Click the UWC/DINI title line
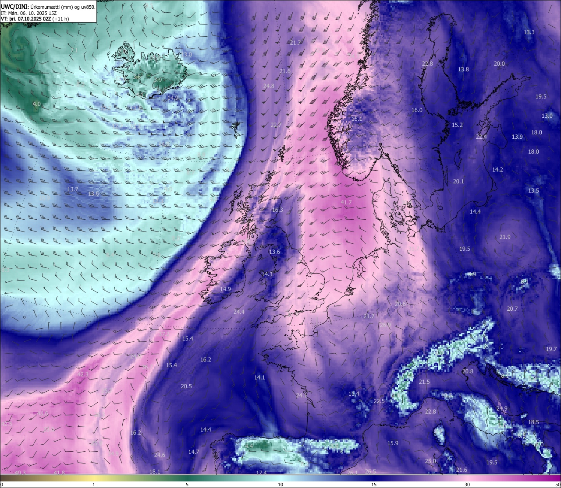This screenshot has height=488, width=561. pyautogui.click(x=48, y=7)
